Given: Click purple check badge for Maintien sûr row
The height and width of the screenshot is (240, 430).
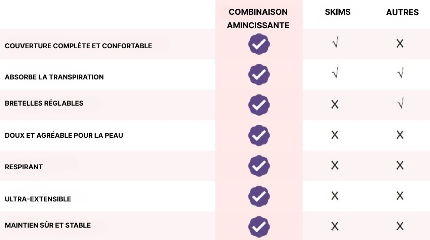Looking at the screenshot, I should [x=259, y=227].
